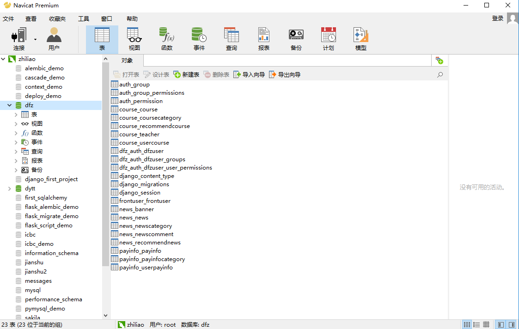Click the 新建表 (New Table) button
This screenshot has height=329, width=519.
(186, 74)
